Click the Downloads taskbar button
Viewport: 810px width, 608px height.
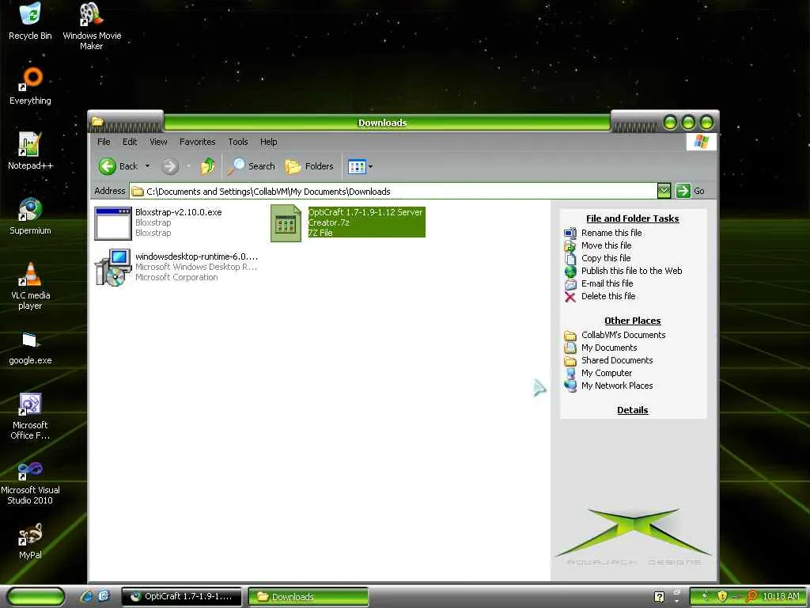pyautogui.click(x=308, y=597)
